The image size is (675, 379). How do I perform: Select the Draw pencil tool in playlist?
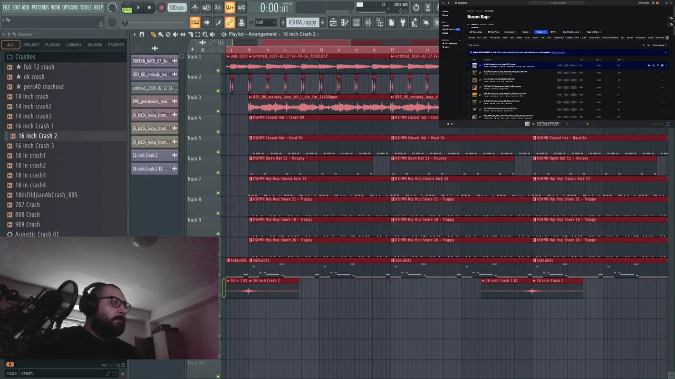coord(153,34)
